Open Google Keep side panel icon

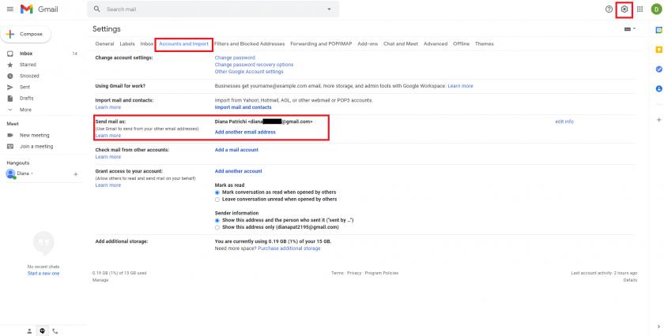658,50
